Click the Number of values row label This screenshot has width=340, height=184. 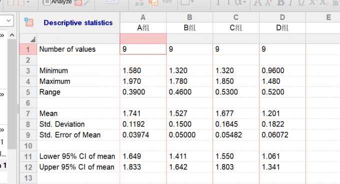pyautogui.click(x=67, y=49)
